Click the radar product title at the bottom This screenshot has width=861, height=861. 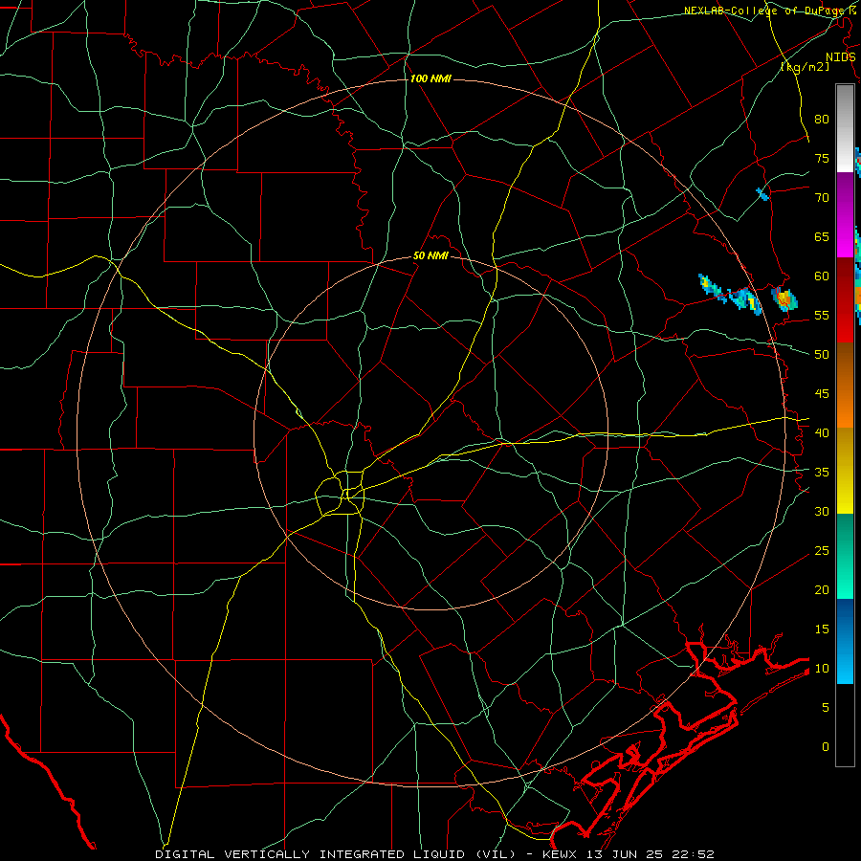(434, 854)
